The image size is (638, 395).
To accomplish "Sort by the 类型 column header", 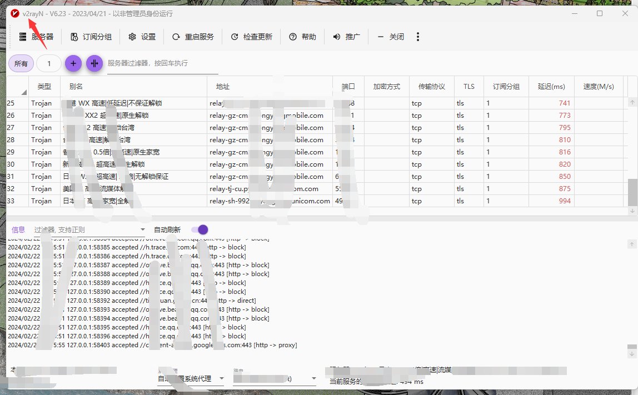I will (x=44, y=87).
